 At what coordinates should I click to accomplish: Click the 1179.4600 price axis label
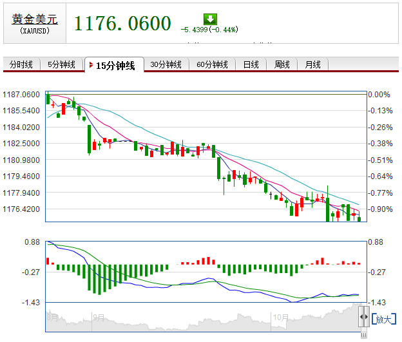click(x=21, y=176)
